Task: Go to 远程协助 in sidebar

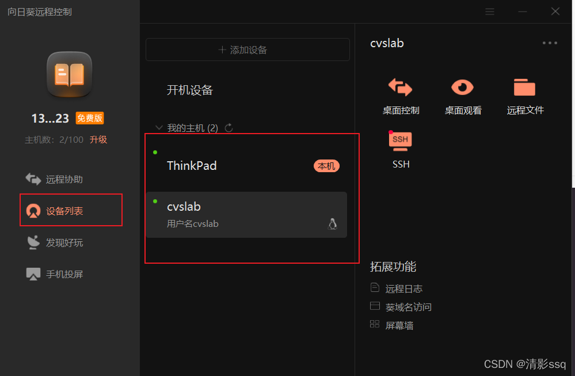Action: coord(54,179)
